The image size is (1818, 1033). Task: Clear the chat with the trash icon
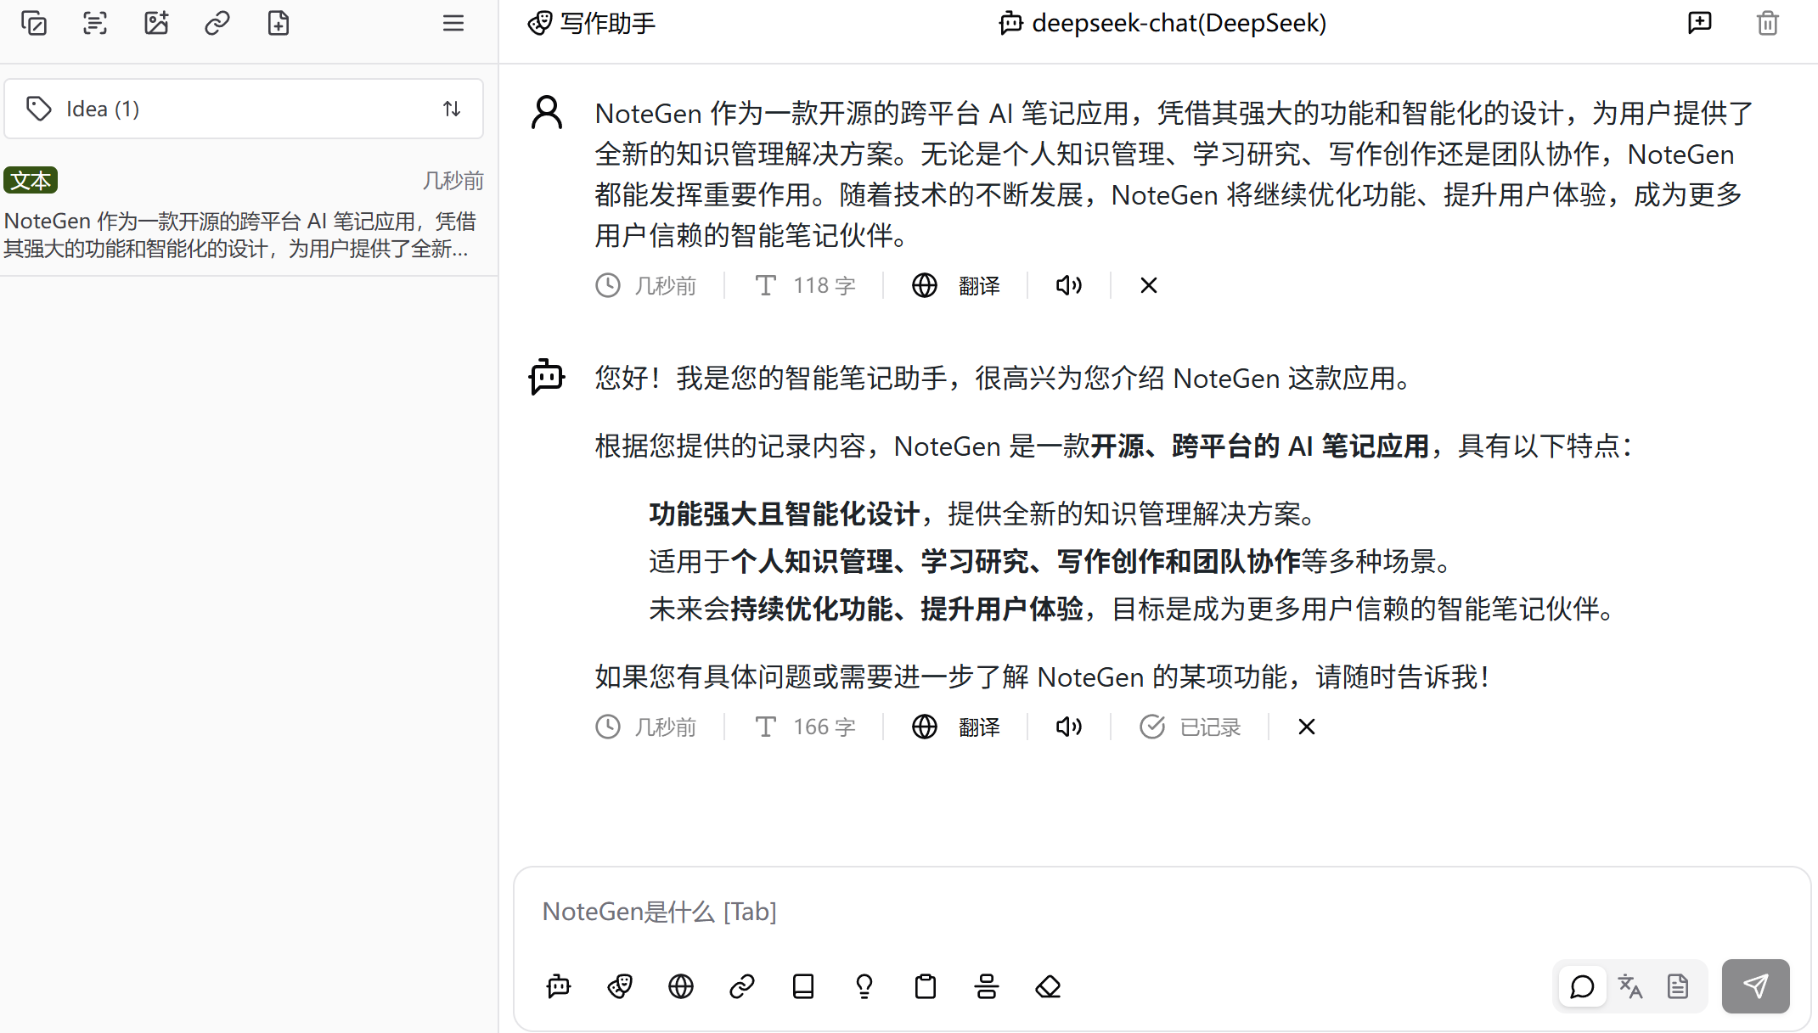click(1768, 23)
